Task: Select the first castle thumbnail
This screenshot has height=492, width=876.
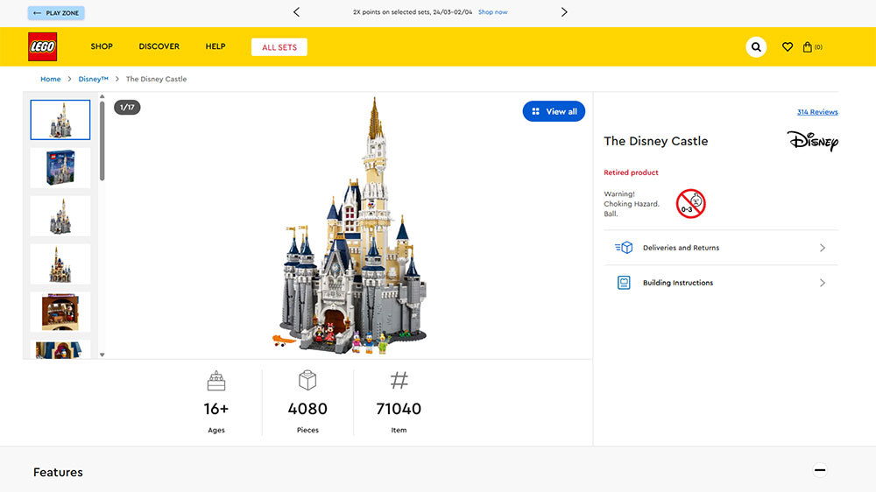Action: pyautogui.click(x=60, y=120)
